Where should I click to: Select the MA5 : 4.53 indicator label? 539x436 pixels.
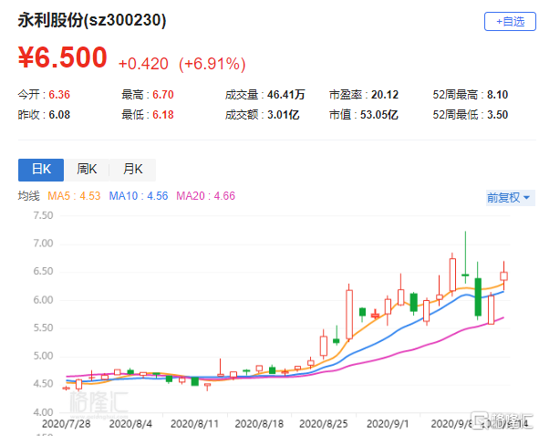click(74, 196)
